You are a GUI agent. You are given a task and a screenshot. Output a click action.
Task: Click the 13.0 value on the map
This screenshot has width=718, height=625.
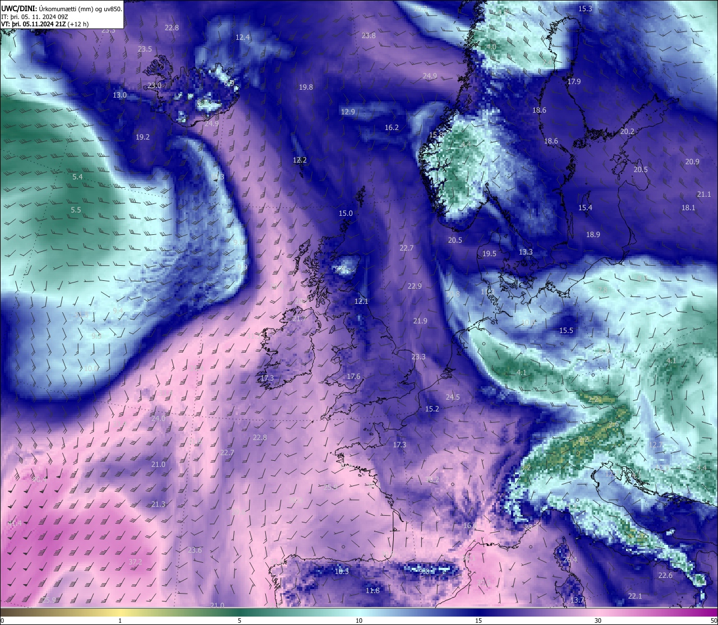point(119,95)
